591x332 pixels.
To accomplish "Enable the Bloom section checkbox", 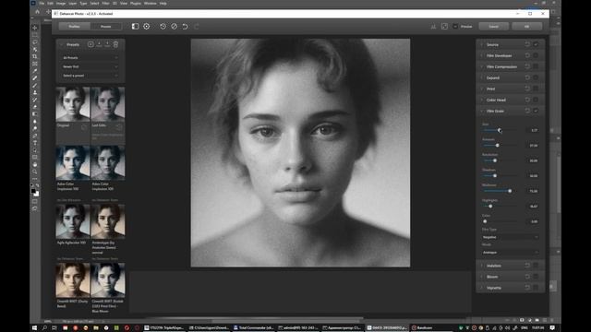I will click(x=536, y=277).
